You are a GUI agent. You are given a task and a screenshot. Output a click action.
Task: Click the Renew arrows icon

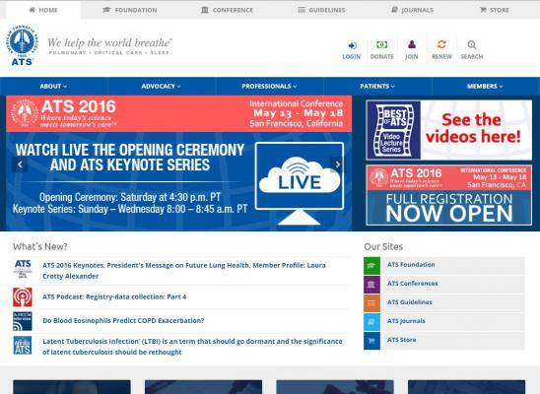[x=441, y=44]
